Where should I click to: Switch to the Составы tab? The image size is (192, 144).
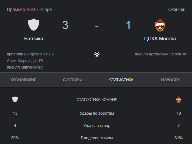click(x=72, y=80)
